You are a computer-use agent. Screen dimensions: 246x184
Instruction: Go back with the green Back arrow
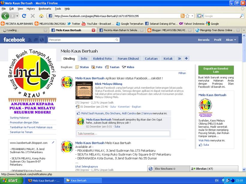(5, 16)
